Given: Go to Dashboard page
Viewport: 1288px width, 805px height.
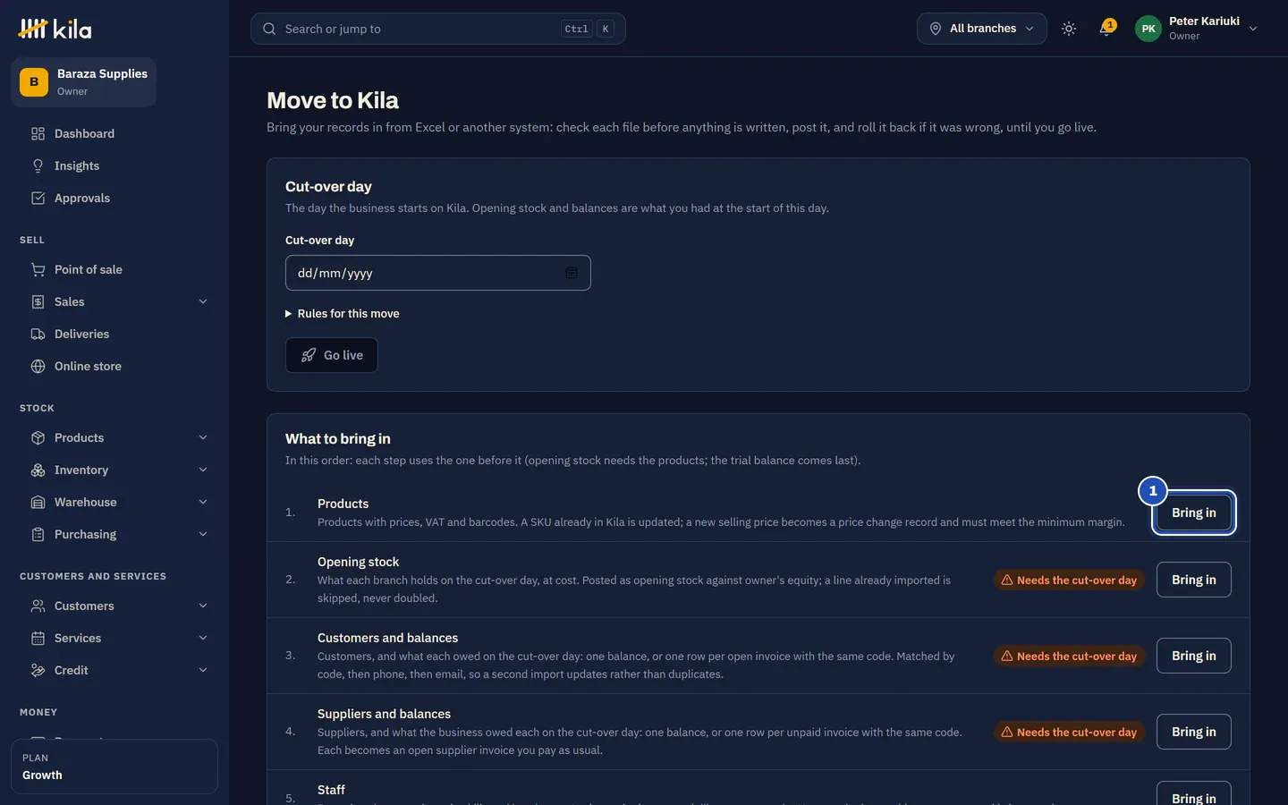Looking at the screenshot, I should (x=114, y=133).
